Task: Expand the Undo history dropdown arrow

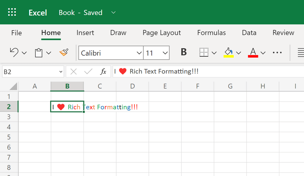Action: 24,53
